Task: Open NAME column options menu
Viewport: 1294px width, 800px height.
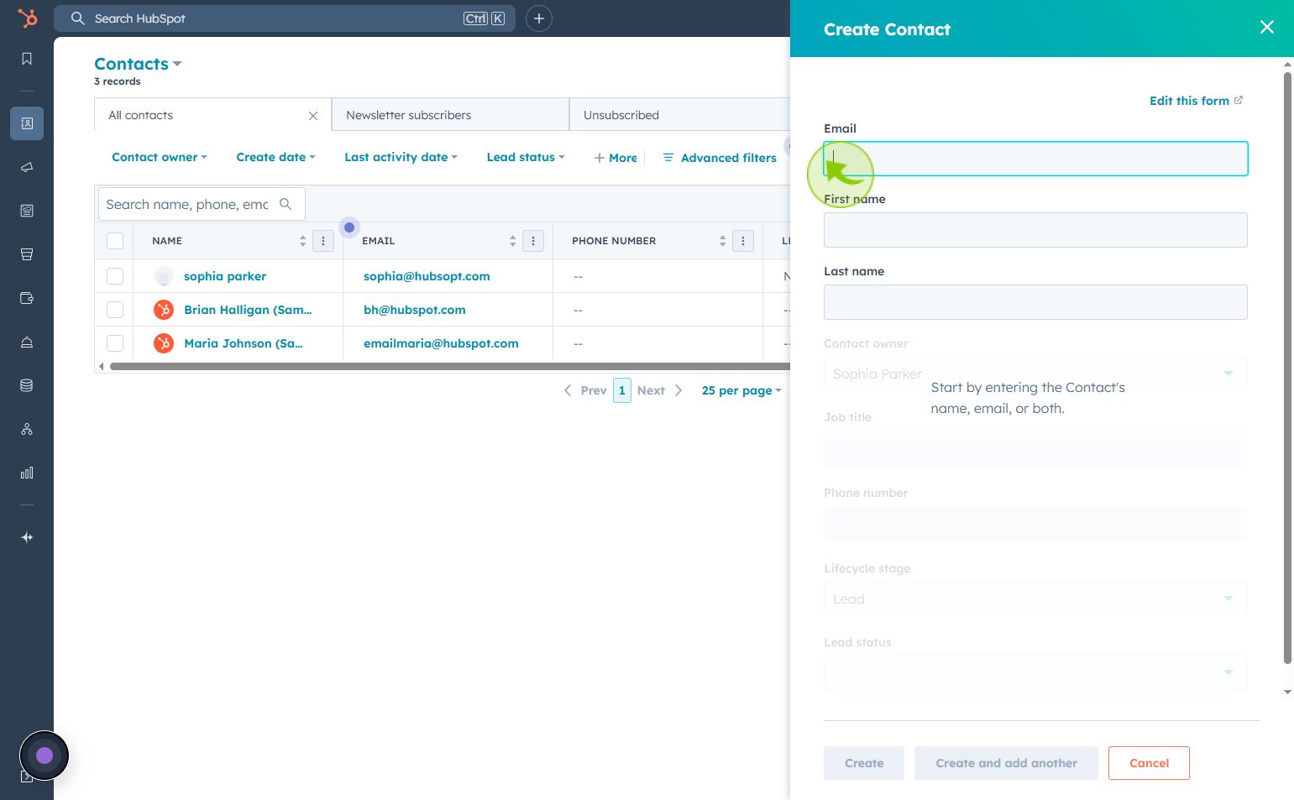Action: point(323,241)
